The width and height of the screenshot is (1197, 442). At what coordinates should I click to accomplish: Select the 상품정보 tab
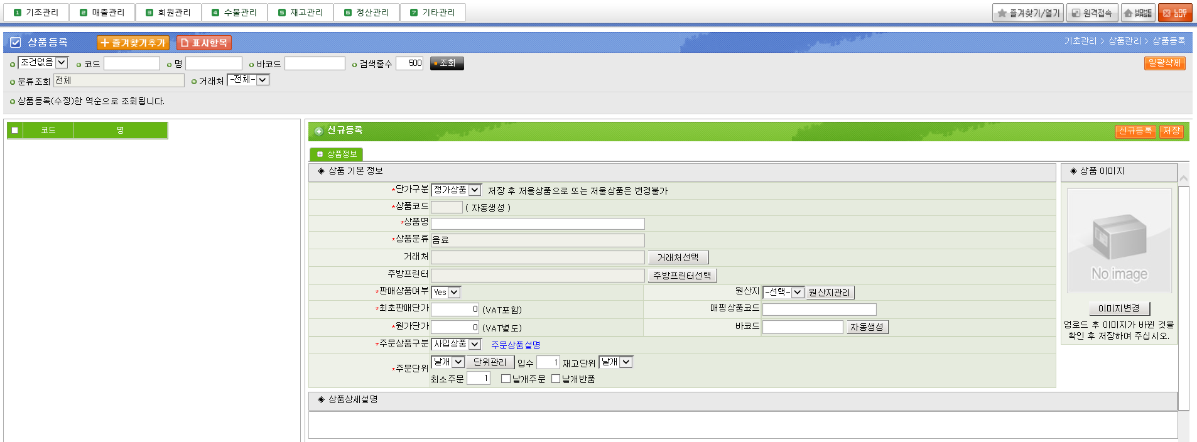(x=337, y=154)
